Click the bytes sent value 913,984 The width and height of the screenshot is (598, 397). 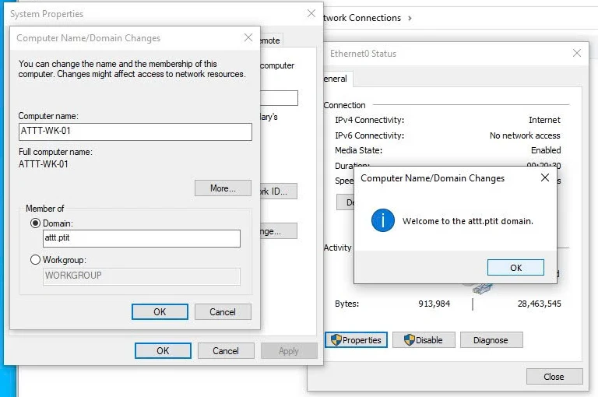point(434,304)
